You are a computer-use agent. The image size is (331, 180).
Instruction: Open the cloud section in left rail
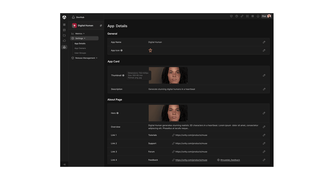pos(64,41)
